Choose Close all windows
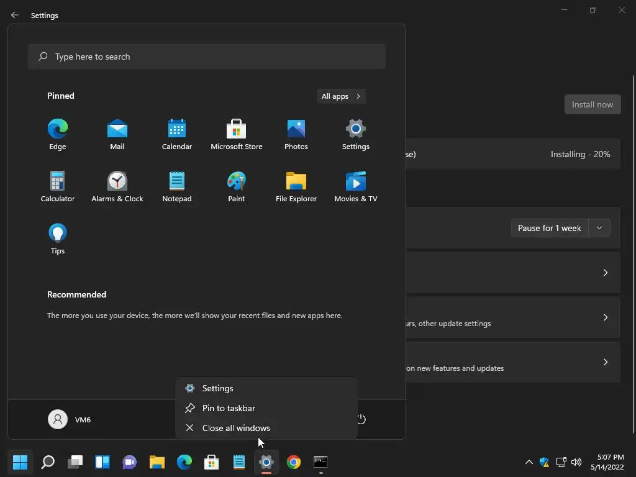 266,428
